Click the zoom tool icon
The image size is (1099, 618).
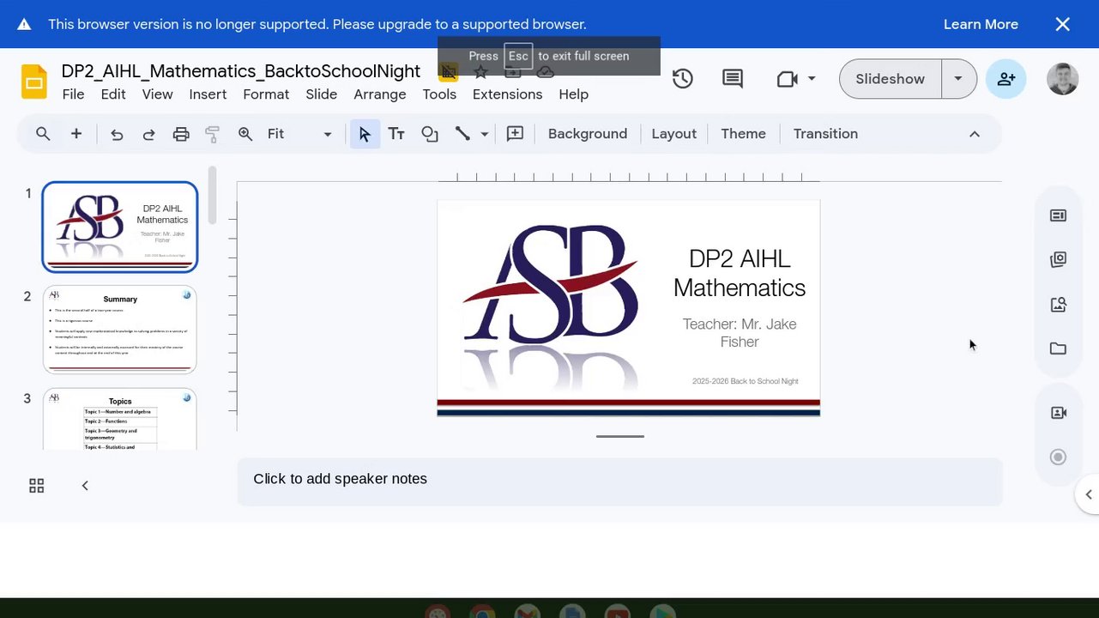point(245,134)
